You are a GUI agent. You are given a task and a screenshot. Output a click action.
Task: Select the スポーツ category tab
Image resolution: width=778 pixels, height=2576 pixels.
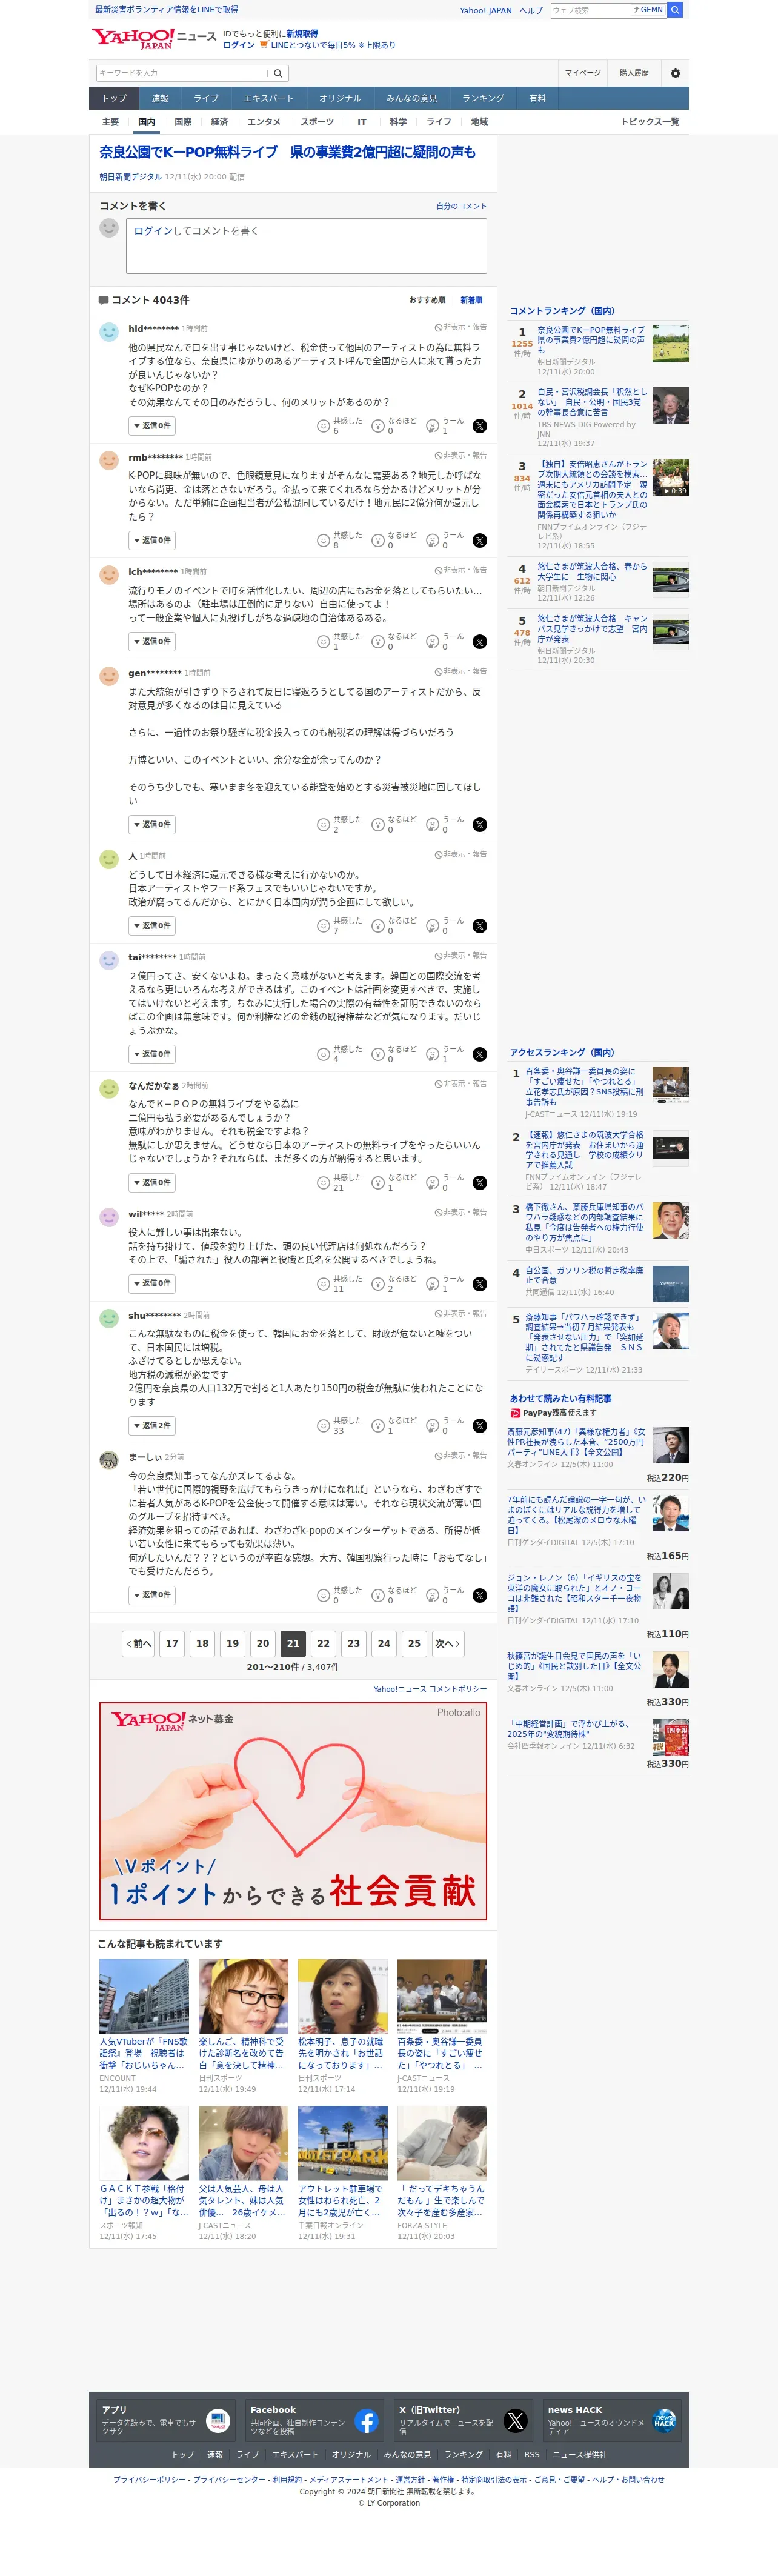point(317,122)
